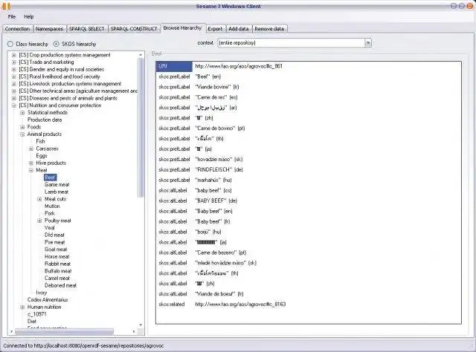This screenshot has width=476, height=352.
Task: Expand the Poultry meat node
Action: pos(39,221)
